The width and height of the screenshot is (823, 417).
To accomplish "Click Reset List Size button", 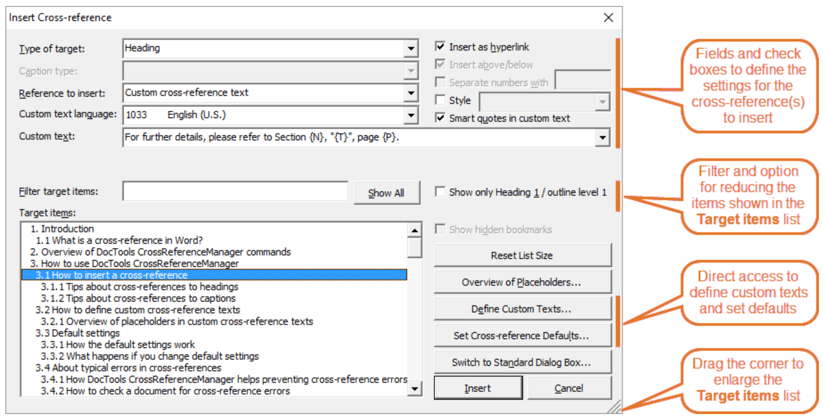I will coord(522,255).
